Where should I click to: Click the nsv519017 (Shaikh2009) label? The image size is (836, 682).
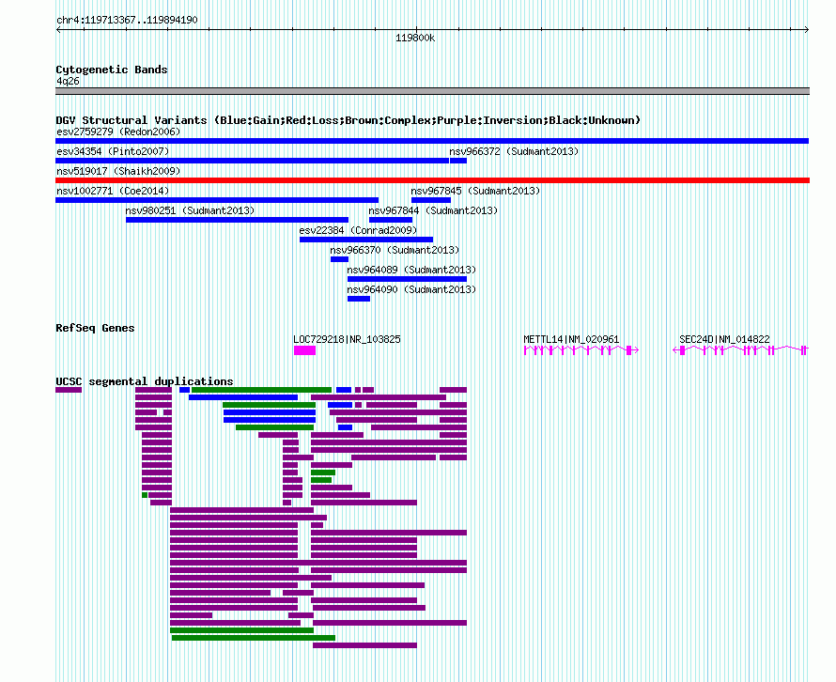[118, 171]
